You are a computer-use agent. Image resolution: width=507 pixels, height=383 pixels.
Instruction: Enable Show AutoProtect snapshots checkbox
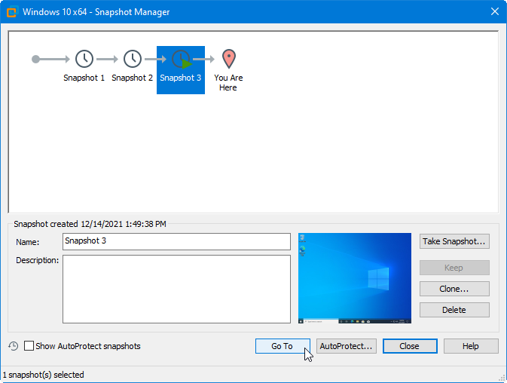point(29,346)
